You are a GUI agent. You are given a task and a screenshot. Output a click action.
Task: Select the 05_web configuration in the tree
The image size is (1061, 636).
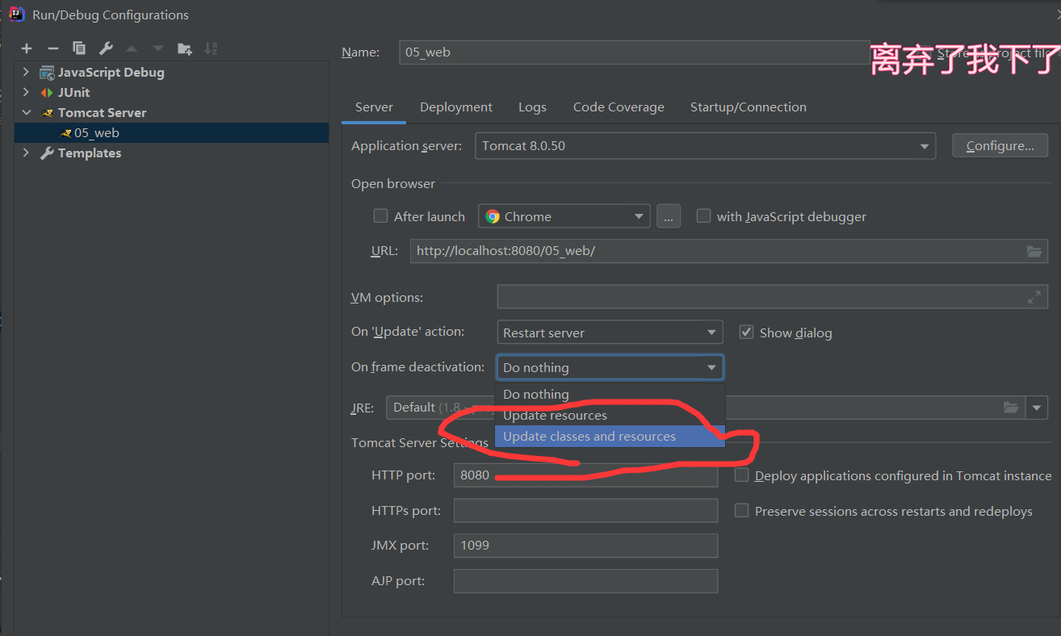pyautogui.click(x=171, y=133)
